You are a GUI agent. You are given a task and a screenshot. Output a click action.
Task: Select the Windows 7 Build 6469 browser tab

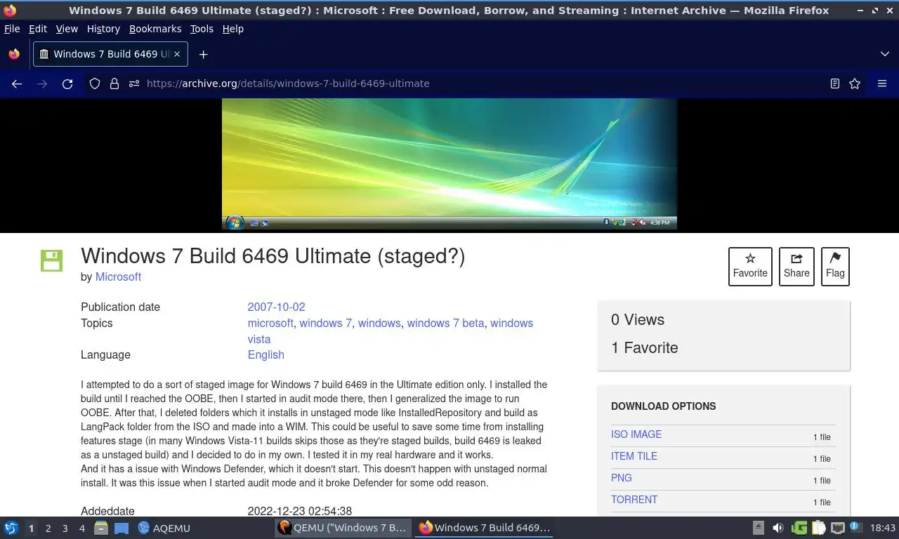[110, 54]
